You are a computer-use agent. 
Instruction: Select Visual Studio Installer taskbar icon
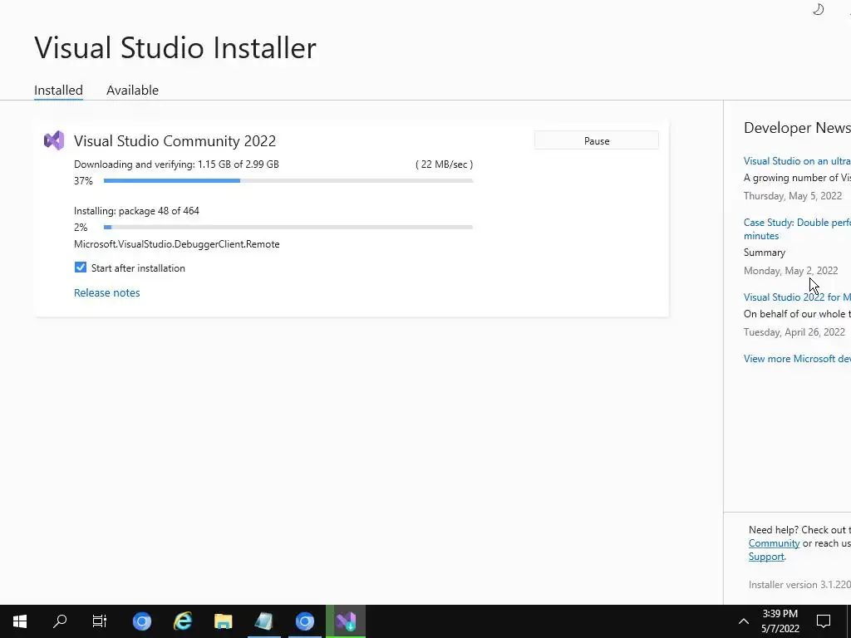tap(346, 621)
